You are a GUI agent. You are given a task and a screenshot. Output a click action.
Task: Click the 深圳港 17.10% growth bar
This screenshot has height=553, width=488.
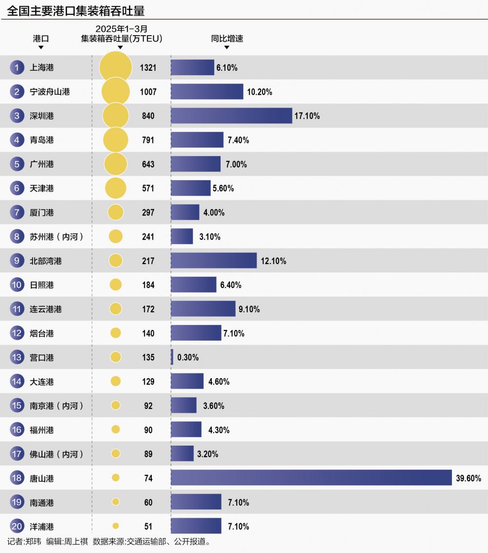point(231,116)
